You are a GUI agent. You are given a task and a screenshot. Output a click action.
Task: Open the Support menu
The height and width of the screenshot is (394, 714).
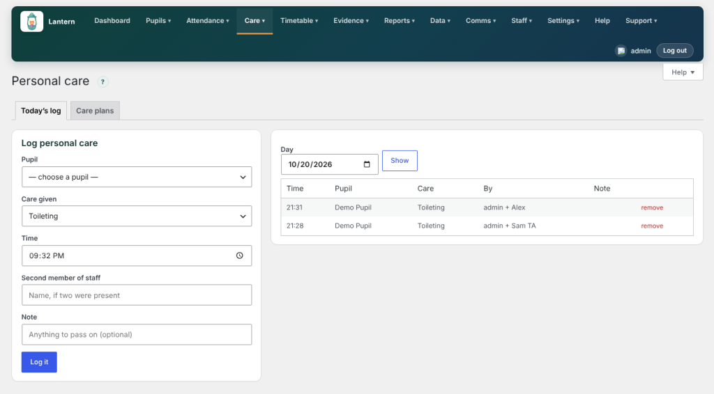641,20
